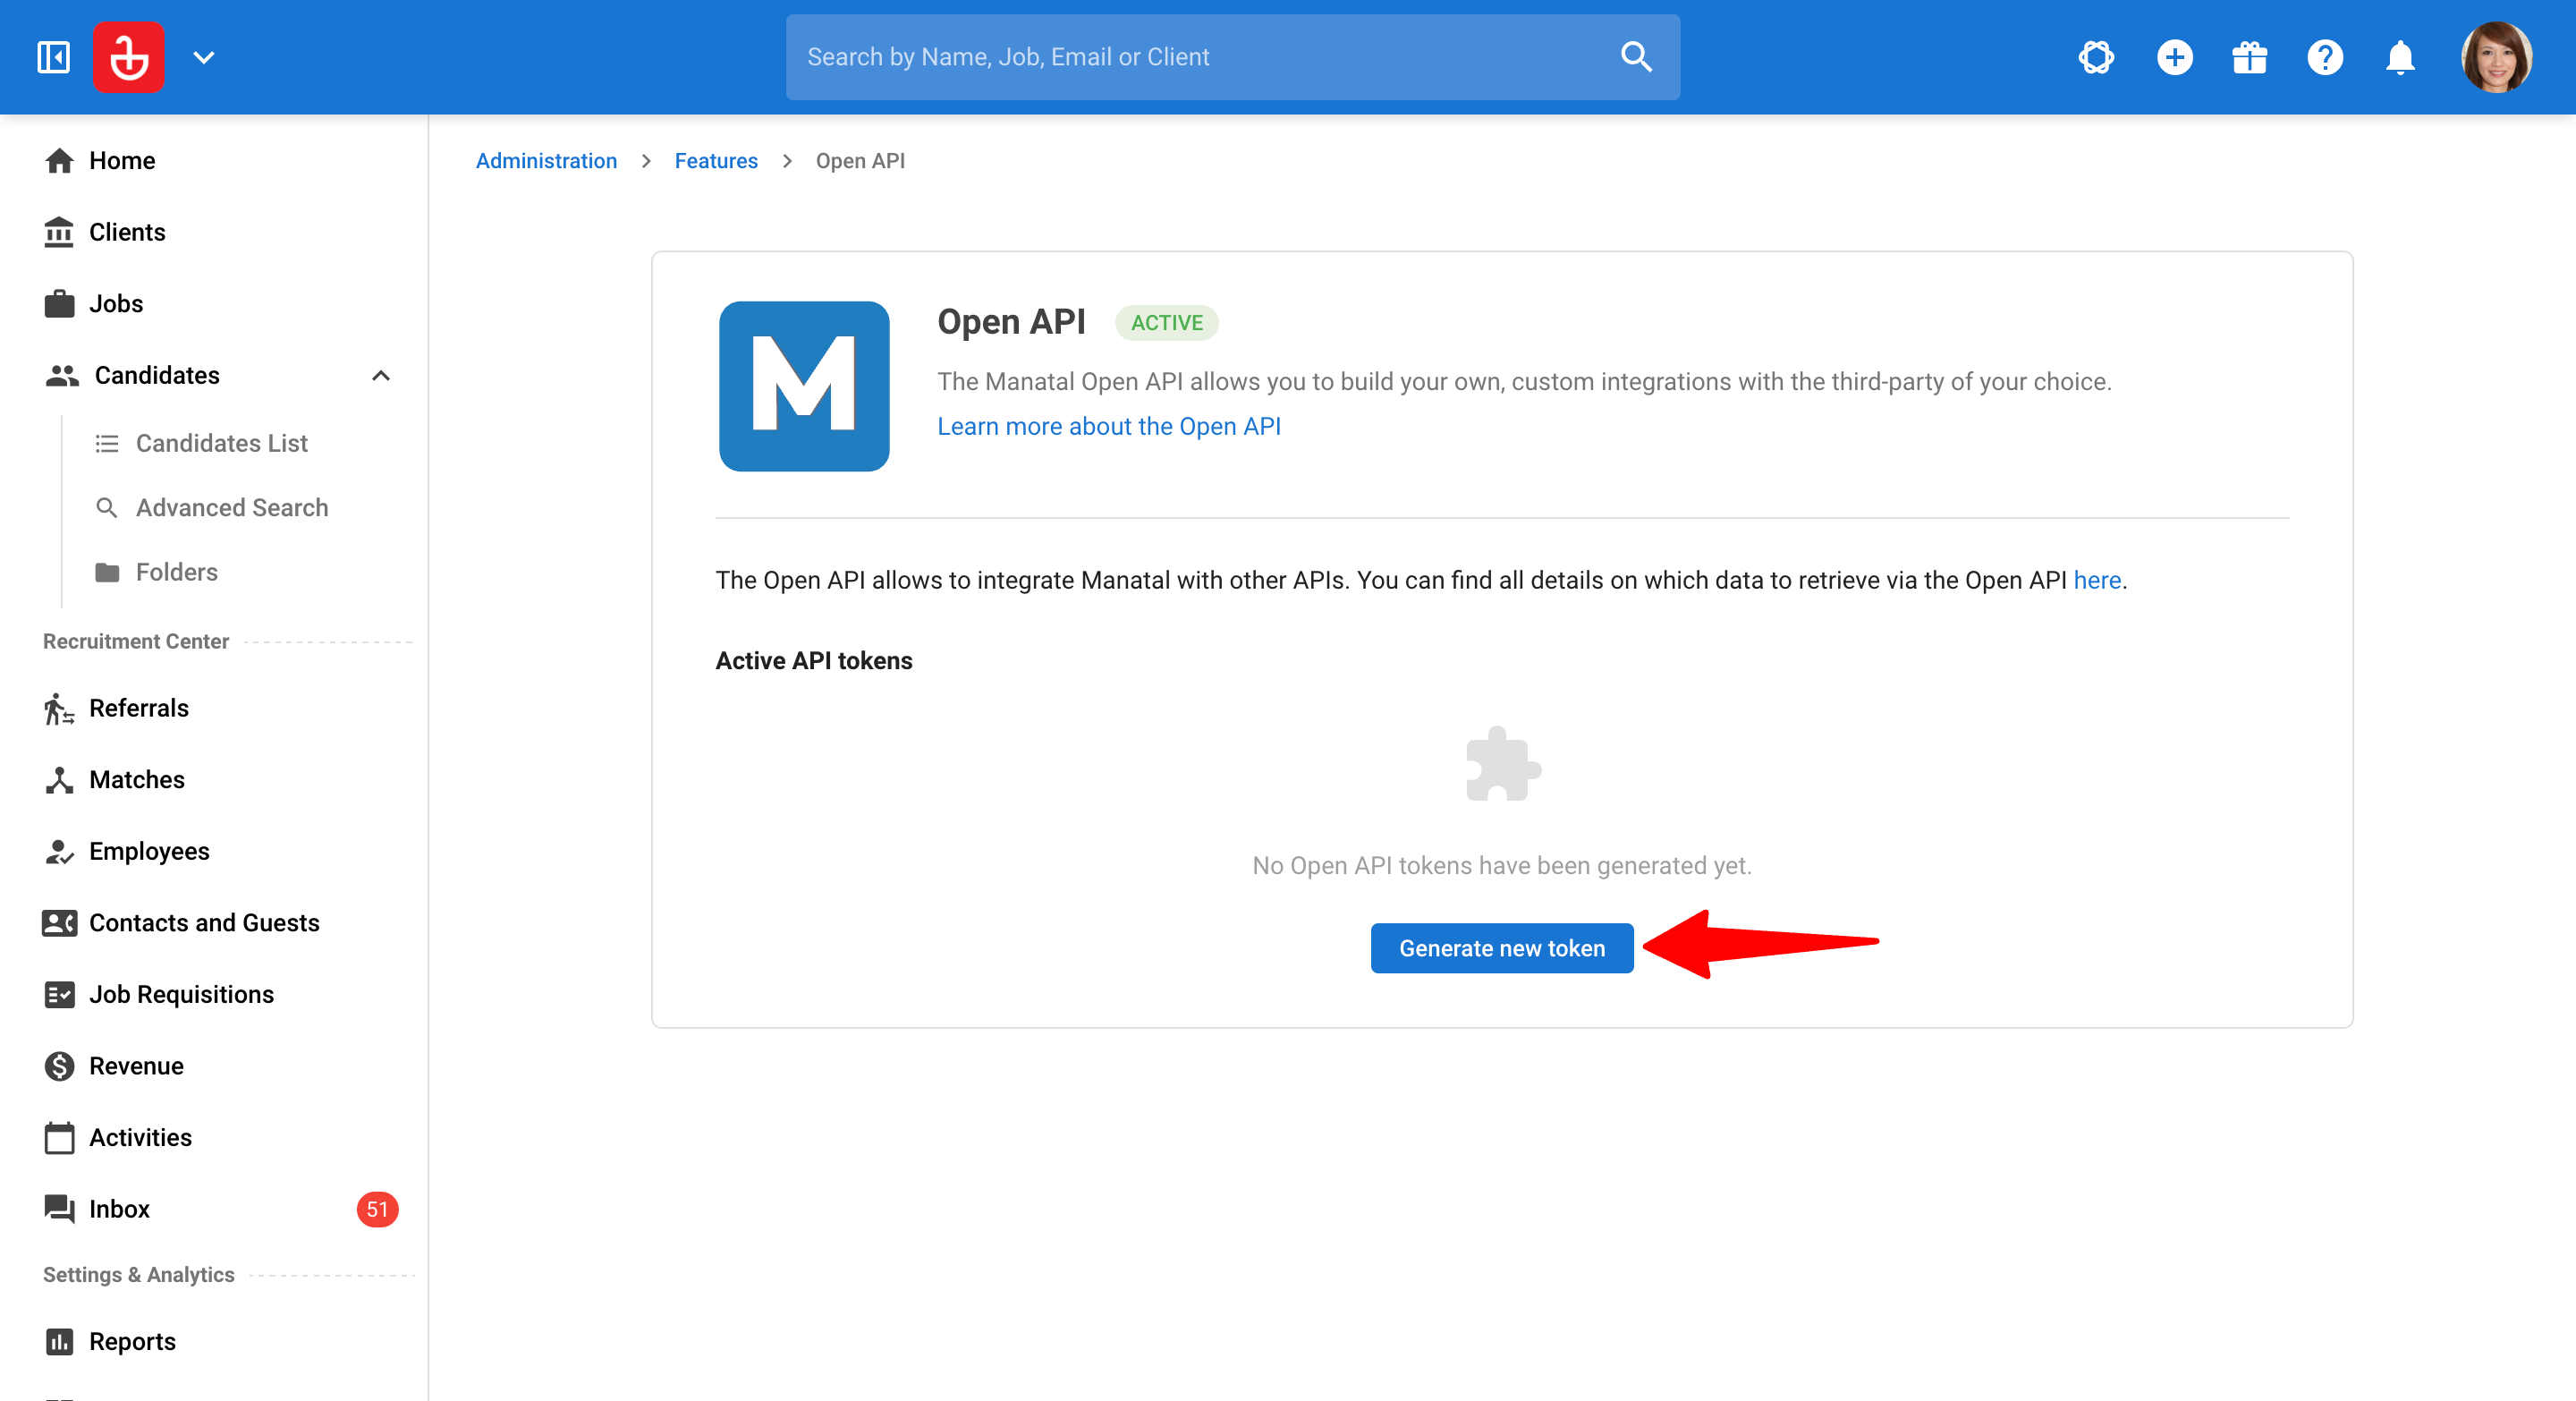
Task: Click the Revenue dollar icon
Action: (59, 1066)
